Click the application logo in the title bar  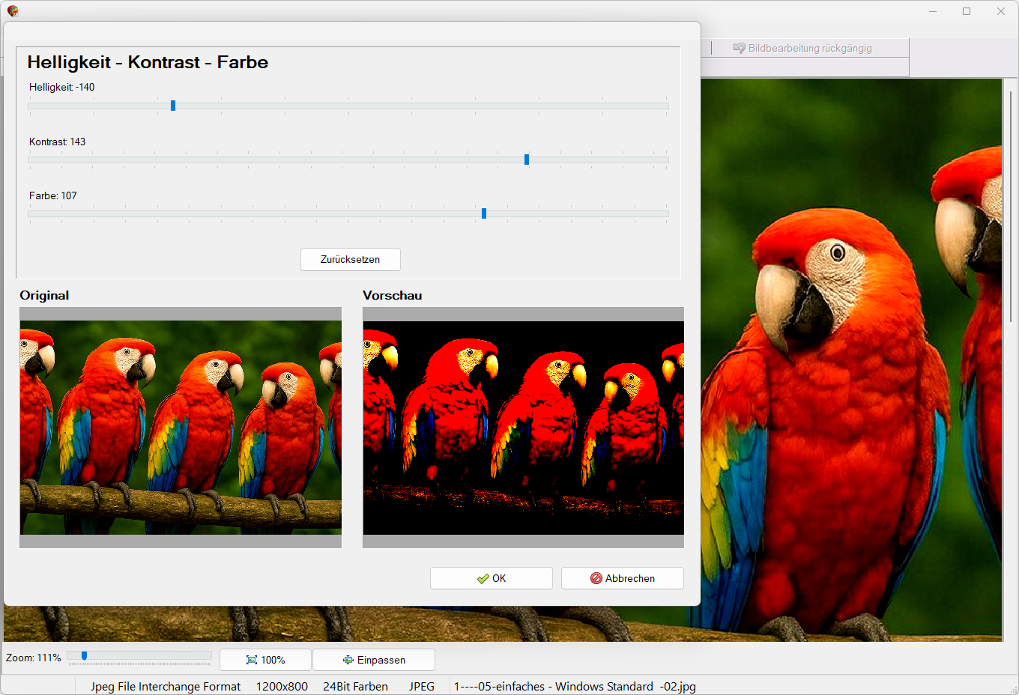point(13,11)
